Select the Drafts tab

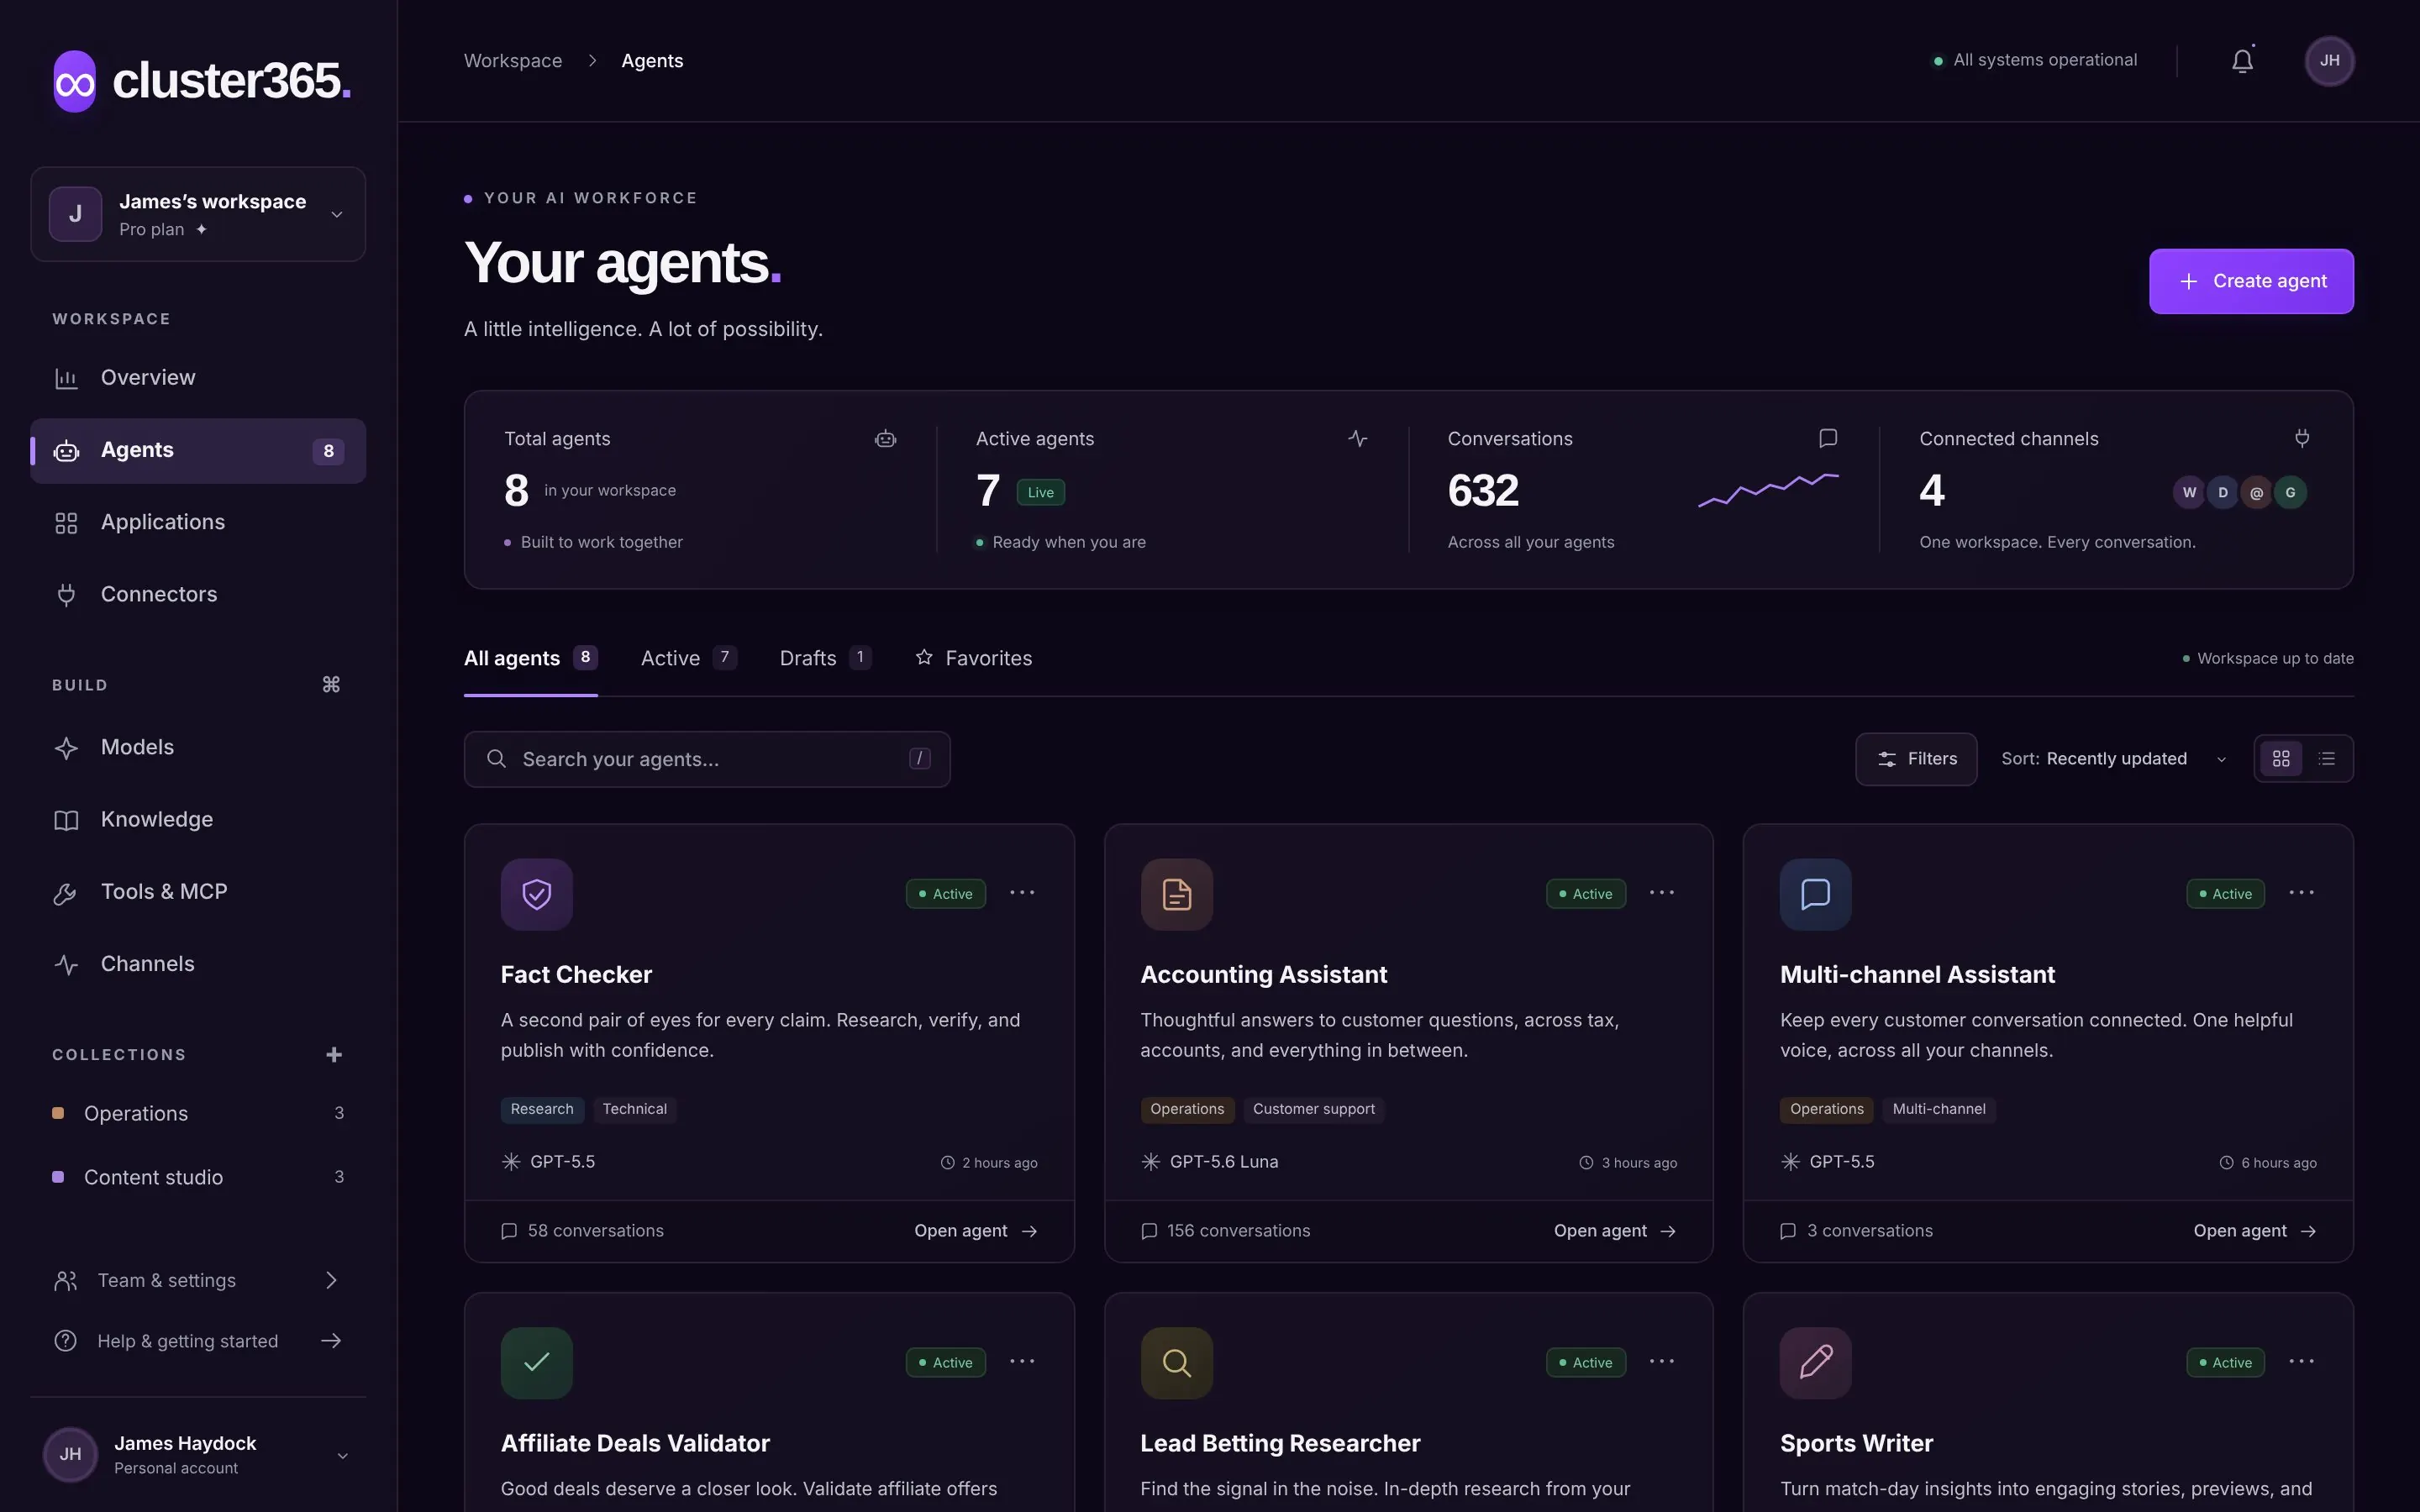[825, 658]
